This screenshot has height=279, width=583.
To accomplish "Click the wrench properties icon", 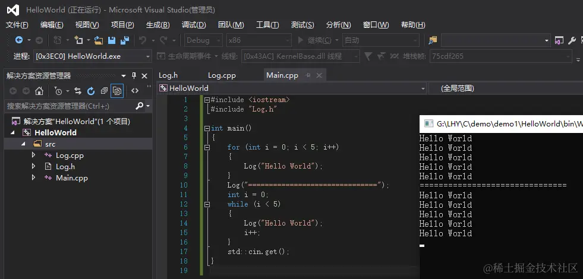I will coord(572,40).
